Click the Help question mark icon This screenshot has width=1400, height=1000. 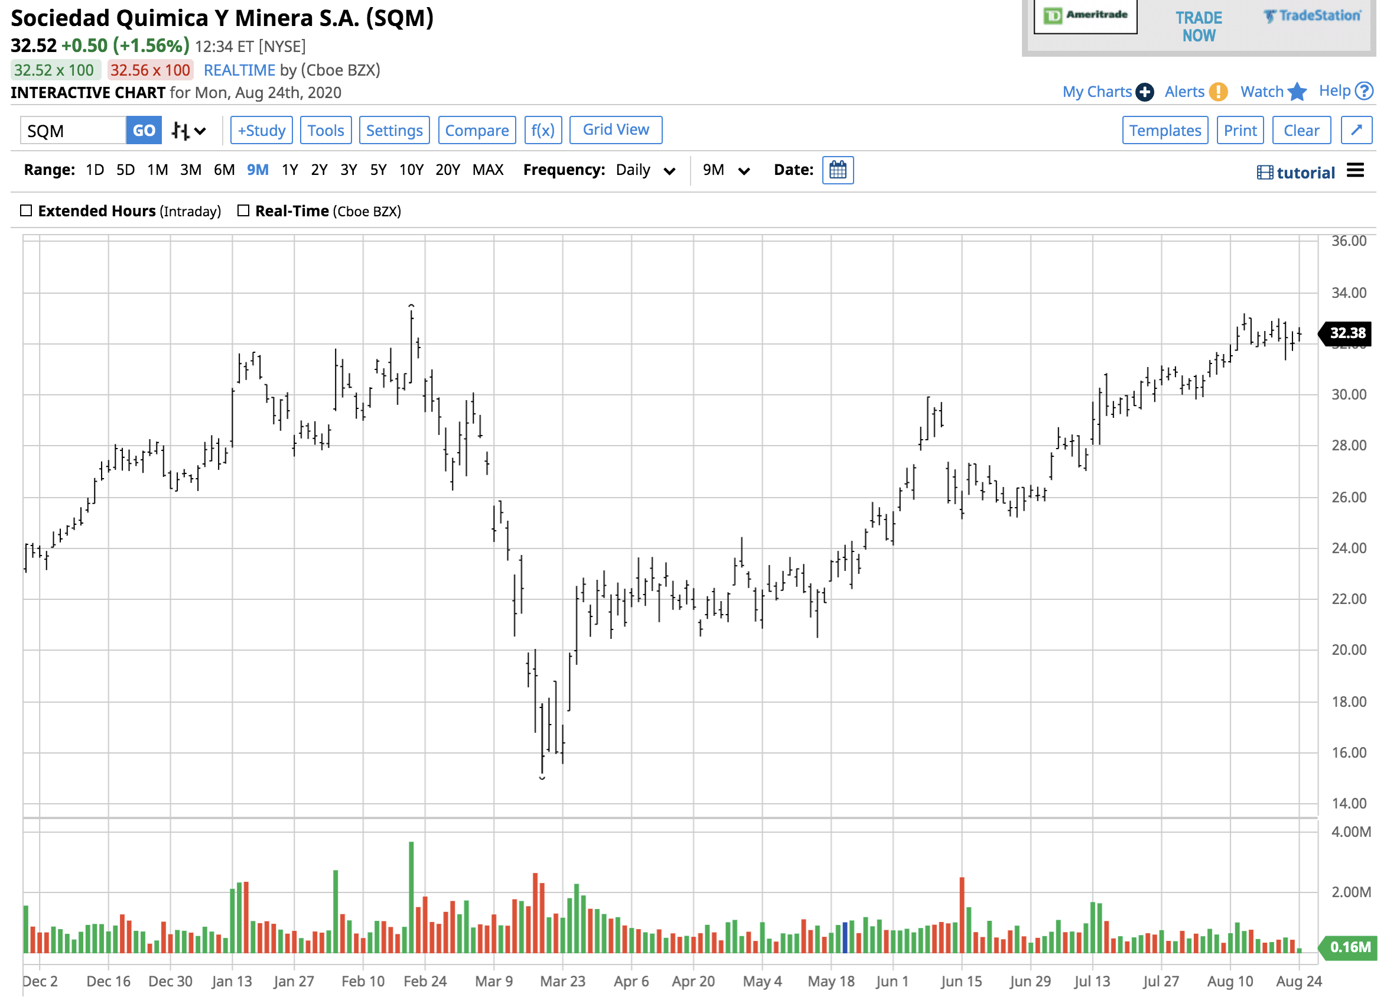click(1364, 91)
